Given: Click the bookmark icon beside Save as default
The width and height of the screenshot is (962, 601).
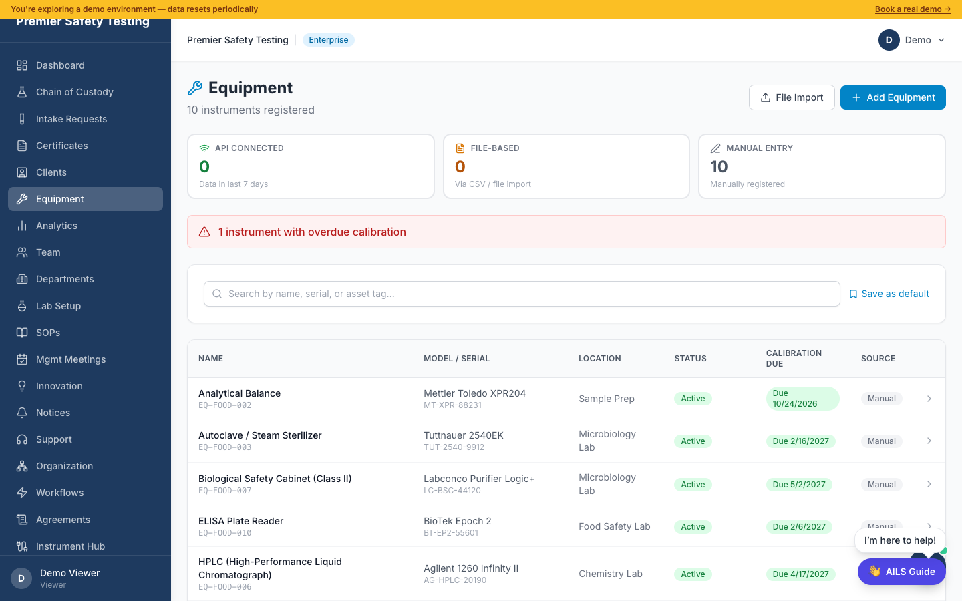Looking at the screenshot, I should (853, 294).
